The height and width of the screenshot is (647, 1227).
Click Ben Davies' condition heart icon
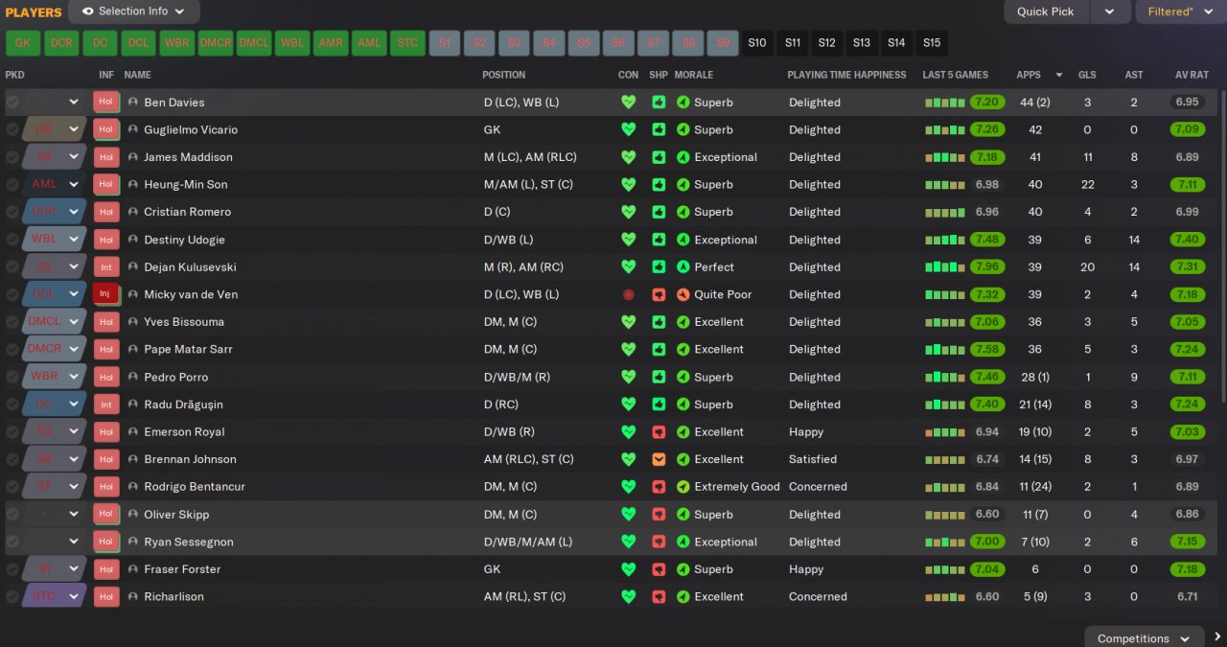(x=629, y=103)
